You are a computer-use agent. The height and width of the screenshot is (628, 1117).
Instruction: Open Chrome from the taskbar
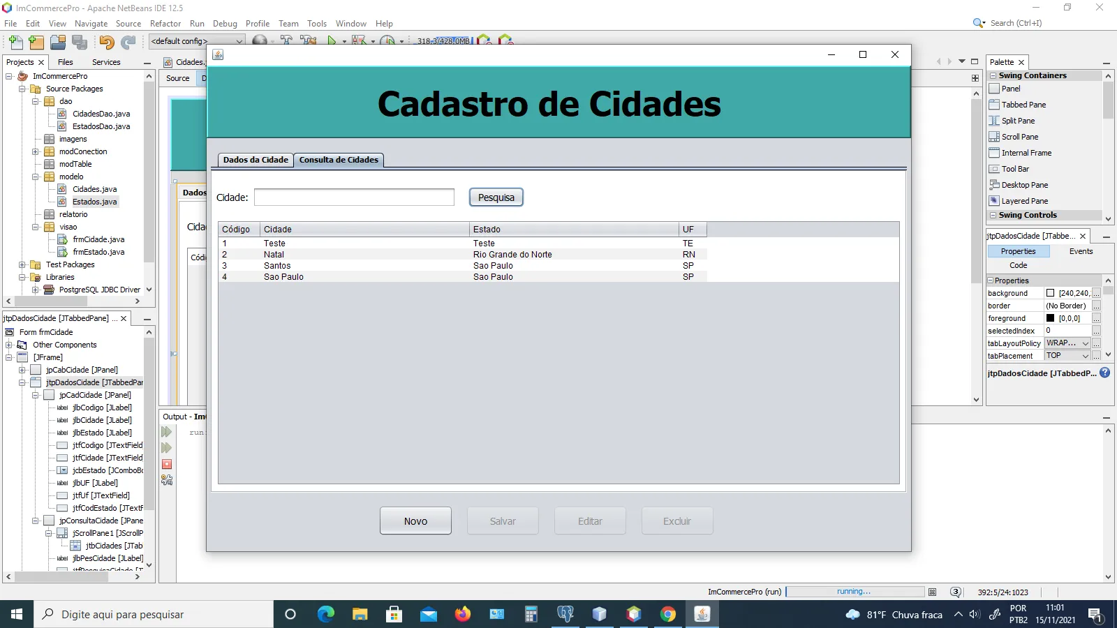(668, 614)
